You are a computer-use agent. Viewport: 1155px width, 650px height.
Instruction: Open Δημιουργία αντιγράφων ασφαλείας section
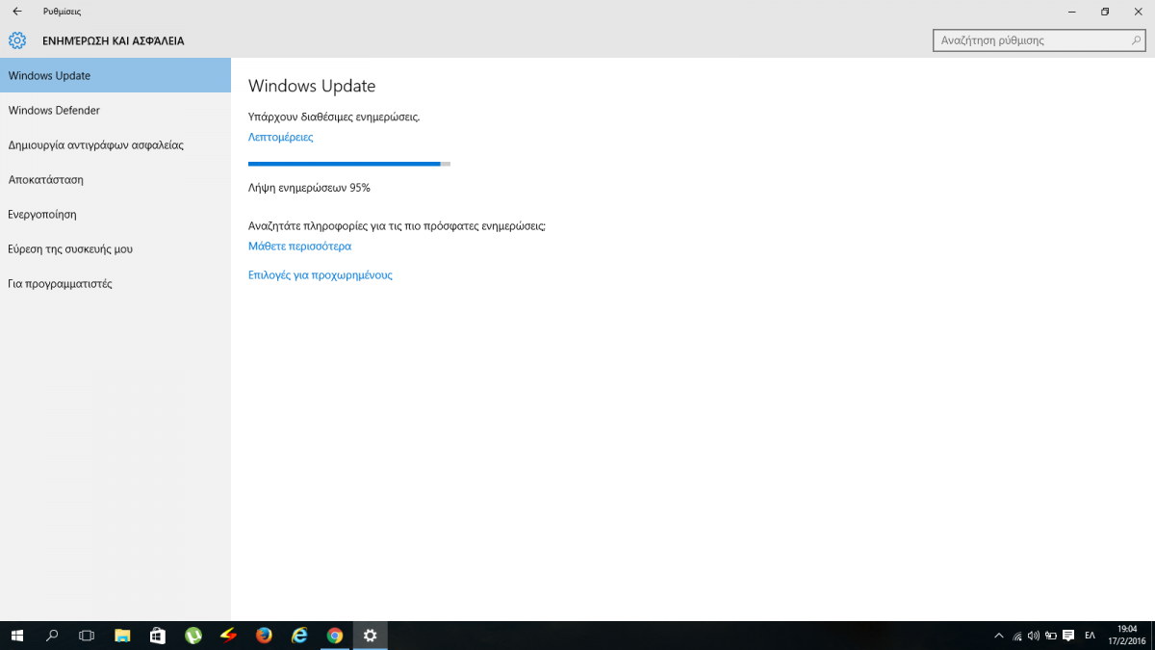click(115, 144)
